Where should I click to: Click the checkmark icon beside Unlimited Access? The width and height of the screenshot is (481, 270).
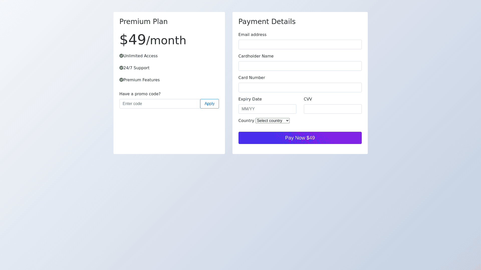coord(121,56)
